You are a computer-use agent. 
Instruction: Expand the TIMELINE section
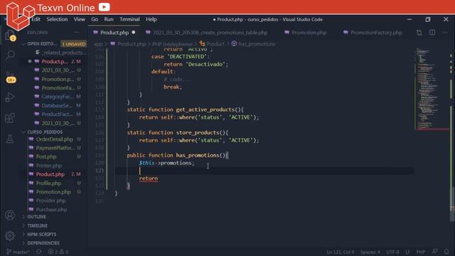click(37, 225)
